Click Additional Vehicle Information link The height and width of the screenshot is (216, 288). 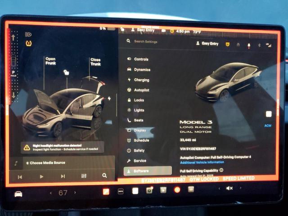click(x=202, y=162)
